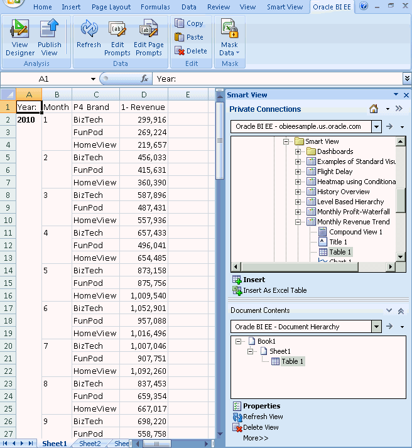Open Formulas ribbon tab
412x448 pixels.
pos(155,7)
